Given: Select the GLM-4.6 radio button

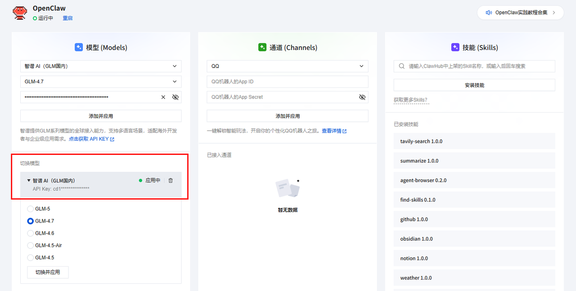Looking at the screenshot, I should click(31, 233).
